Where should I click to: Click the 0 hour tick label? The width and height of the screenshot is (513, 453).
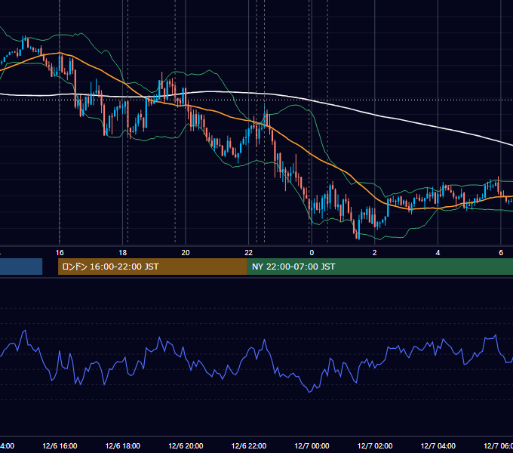point(312,253)
